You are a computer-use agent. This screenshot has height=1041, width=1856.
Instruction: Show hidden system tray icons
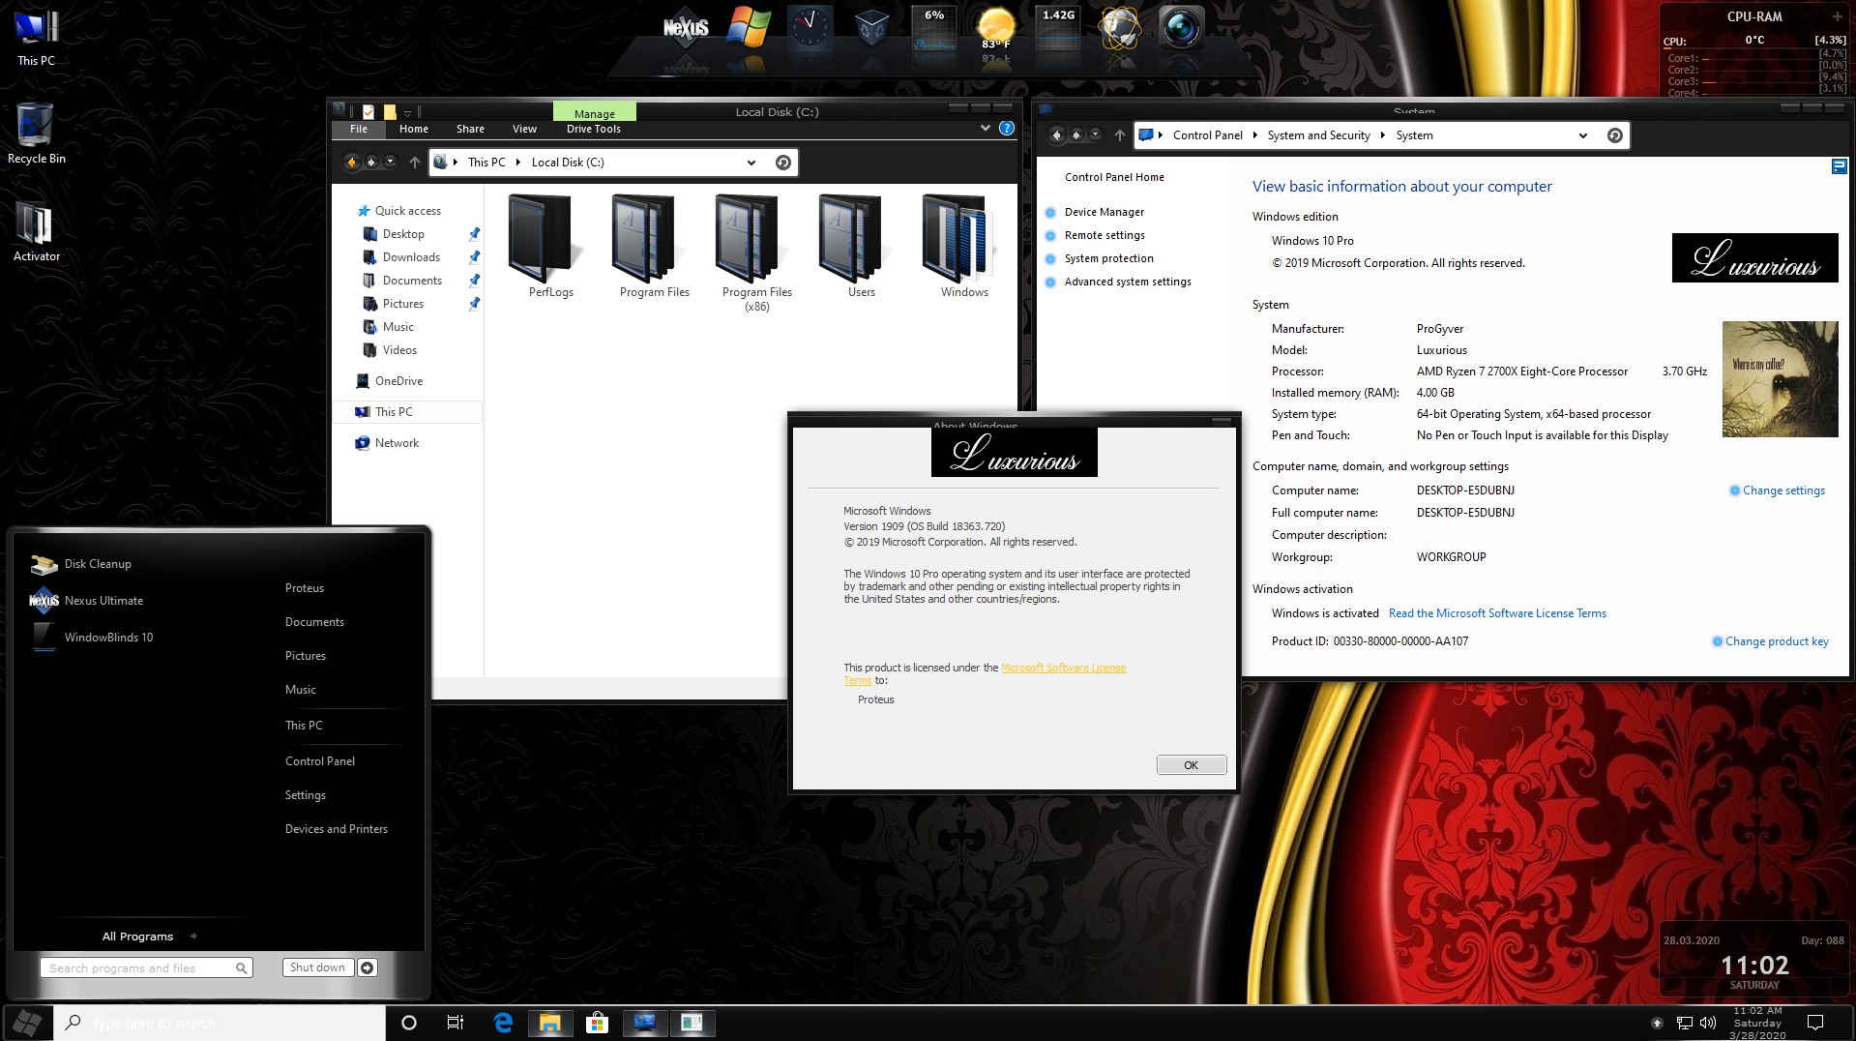tap(1657, 1023)
